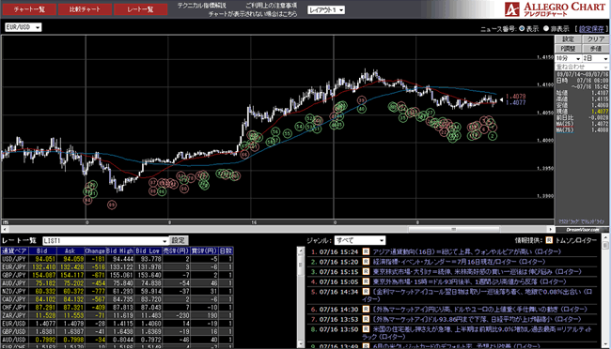Open the チャート一覧 chart list tab
Viewport: 611px width, 349px height.
pyautogui.click(x=29, y=9)
